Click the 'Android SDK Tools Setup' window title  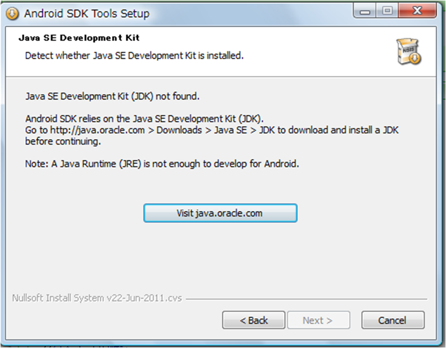point(86,13)
